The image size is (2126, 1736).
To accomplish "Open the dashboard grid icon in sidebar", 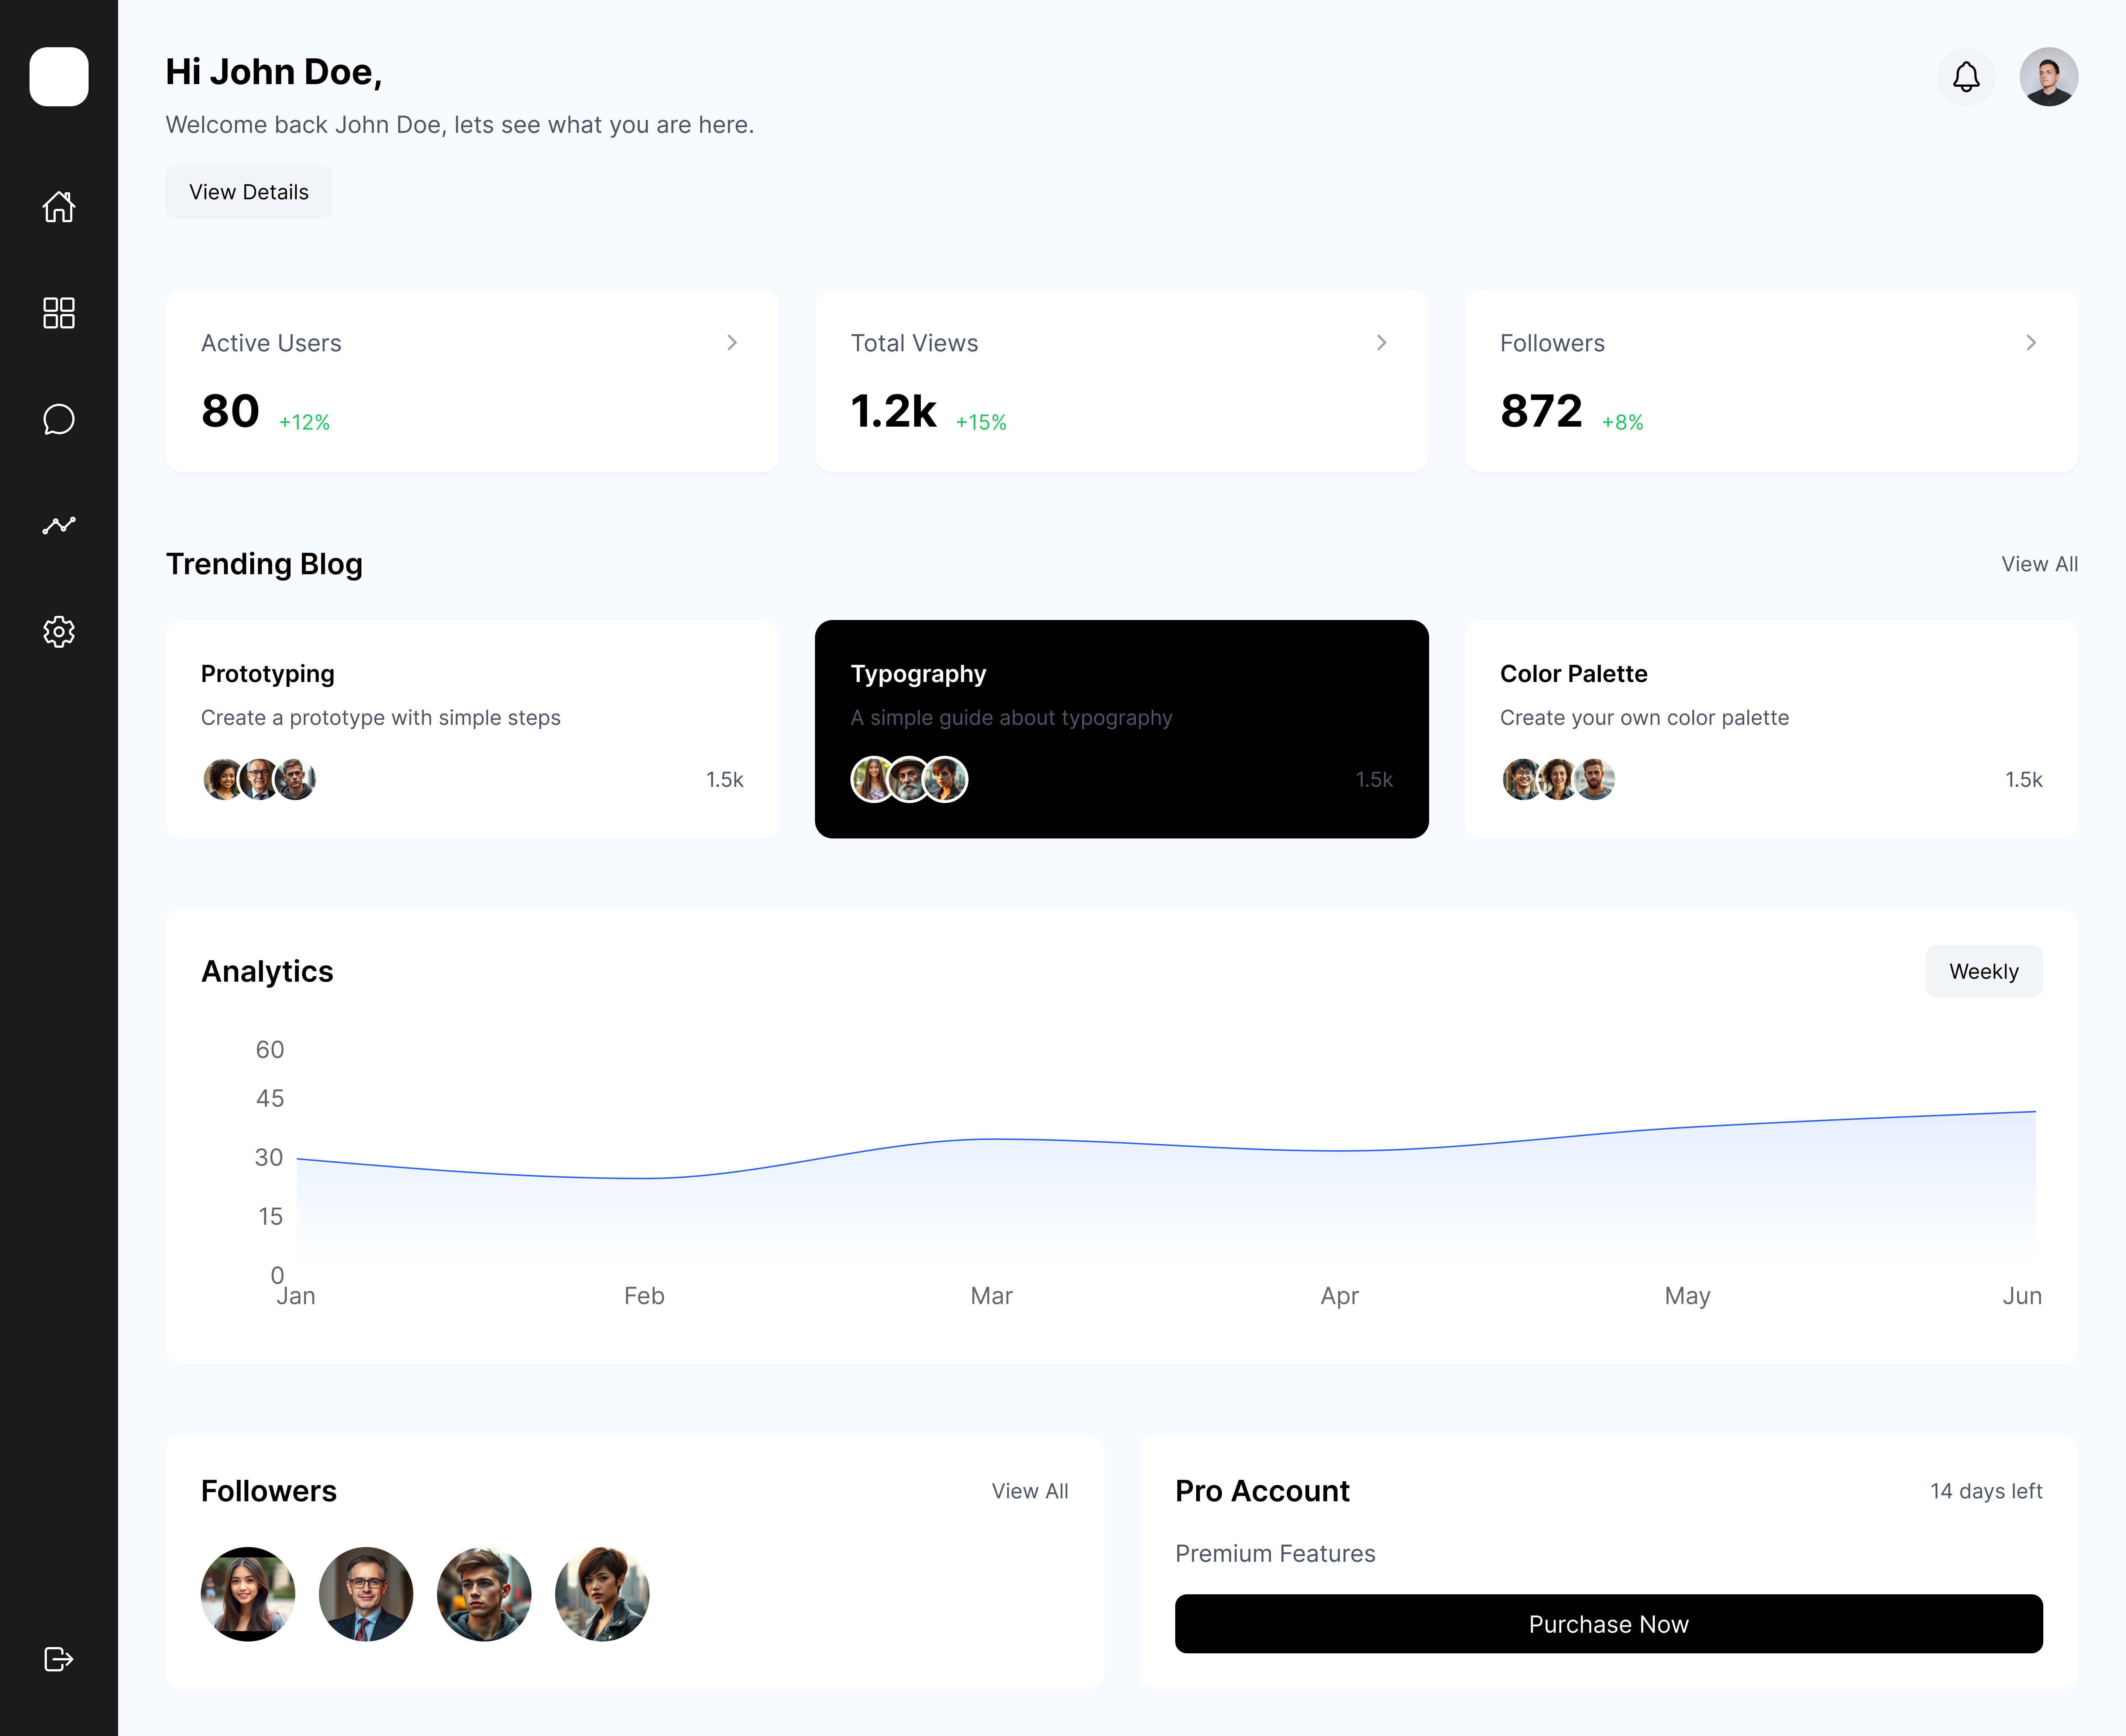I will [x=59, y=313].
